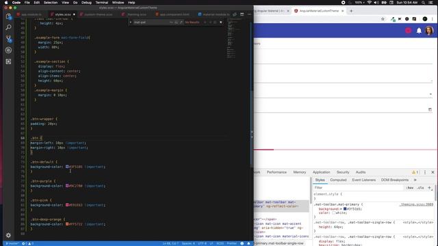Add a new style rule in DevTools
Image resolution: width=438 pixels, height=246 pixels.
(429, 188)
